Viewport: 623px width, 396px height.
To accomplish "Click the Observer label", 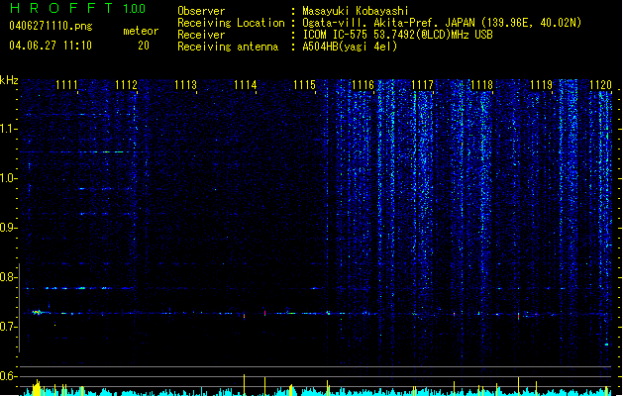I will [201, 11].
